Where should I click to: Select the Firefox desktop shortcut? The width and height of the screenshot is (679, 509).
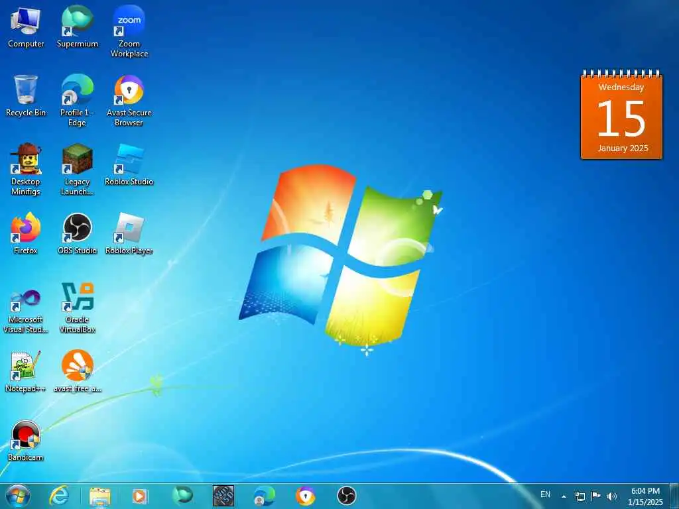(x=26, y=234)
